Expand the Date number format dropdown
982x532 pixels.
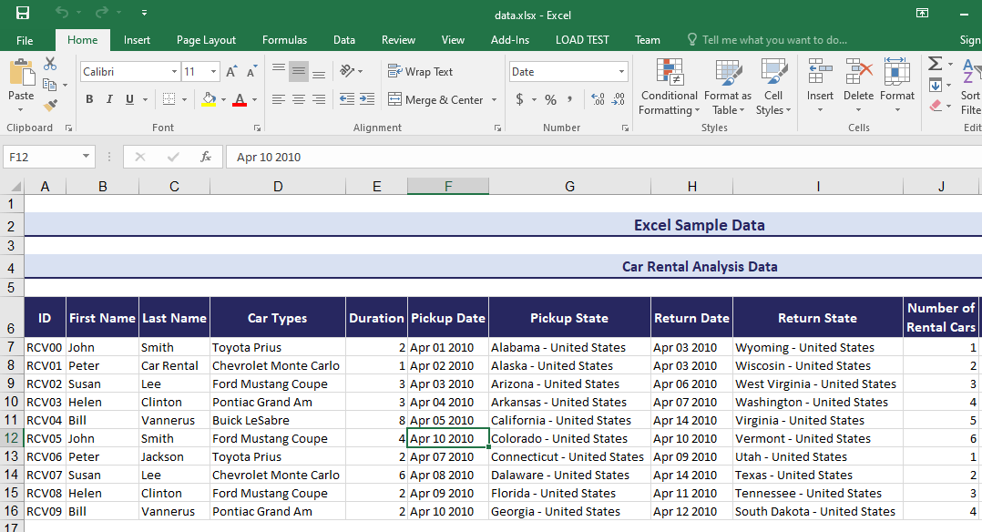coord(621,72)
